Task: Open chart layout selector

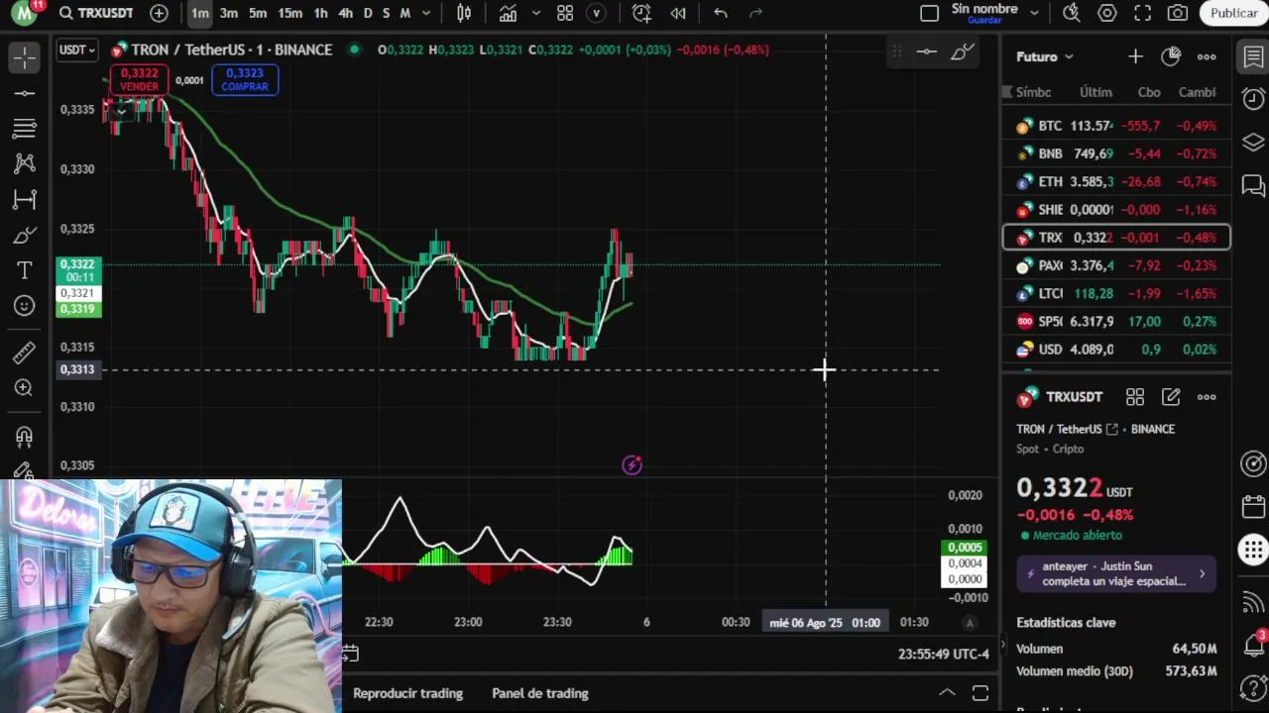Action: click(929, 13)
